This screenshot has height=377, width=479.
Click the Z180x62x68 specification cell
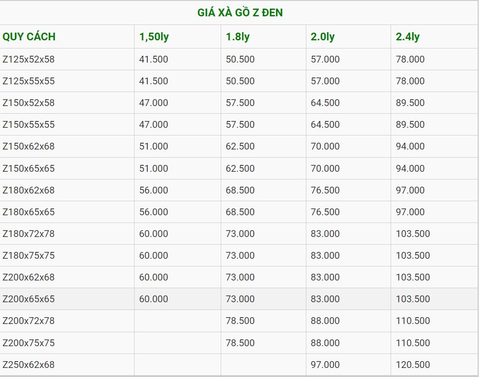point(29,190)
